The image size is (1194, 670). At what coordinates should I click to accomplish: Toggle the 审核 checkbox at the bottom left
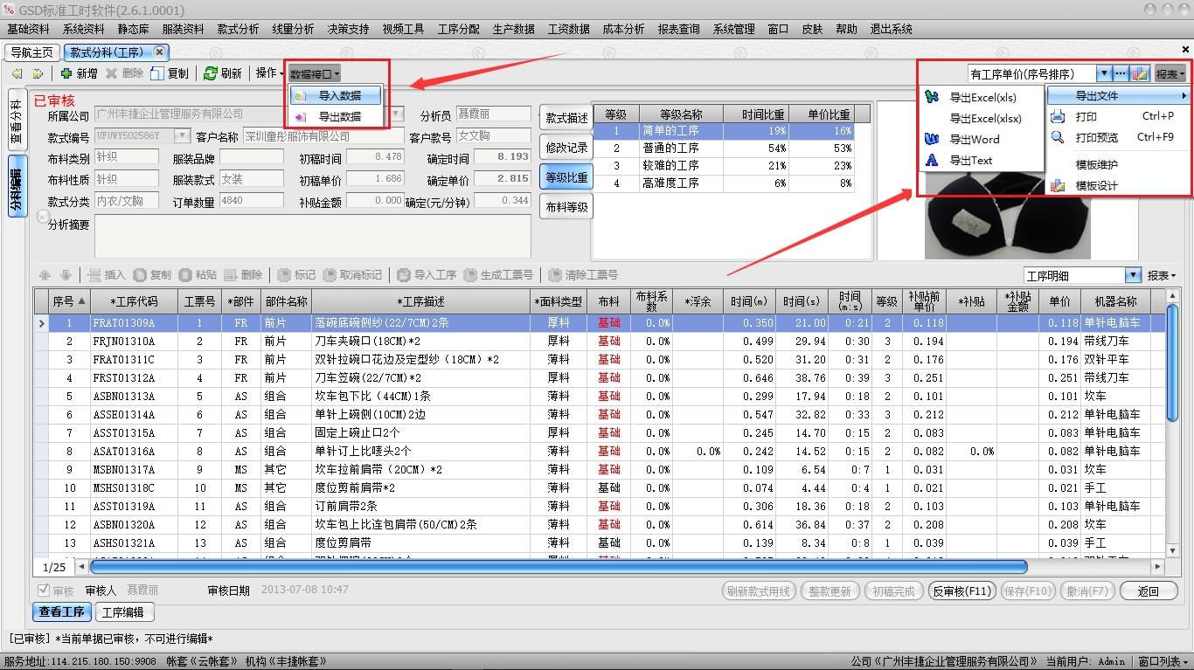[45, 591]
